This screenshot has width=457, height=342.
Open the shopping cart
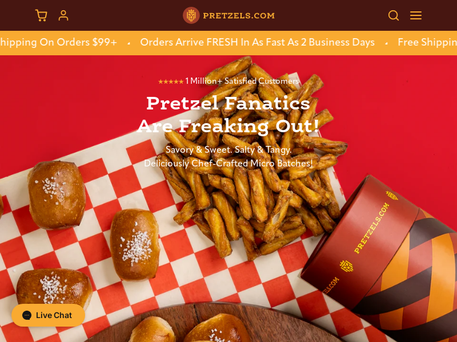pyautogui.click(x=41, y=15)
